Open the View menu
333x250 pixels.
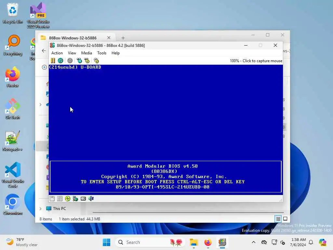coord(72,53)
